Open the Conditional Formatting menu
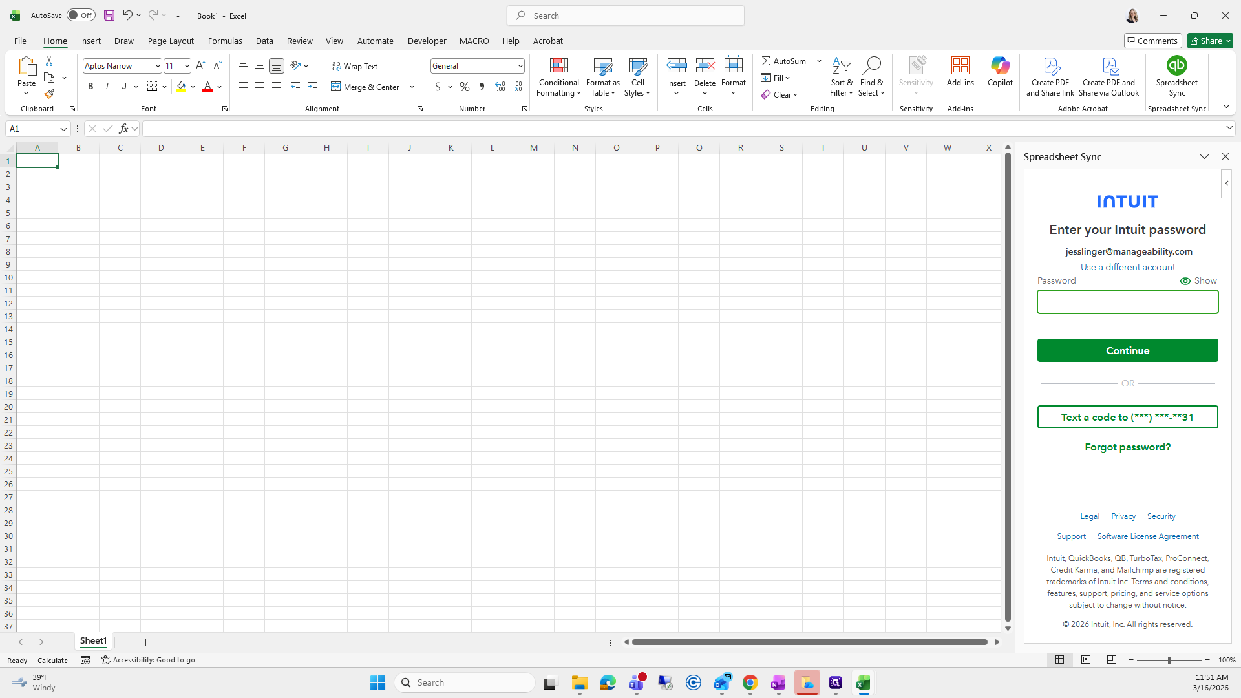The height and width of the screenshot is (698, 1241). tap(558, 78)
